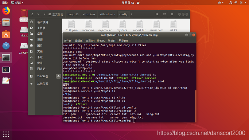Eject the 7.8 GB volume
This screenshot has height=140, width=249.
58,76
